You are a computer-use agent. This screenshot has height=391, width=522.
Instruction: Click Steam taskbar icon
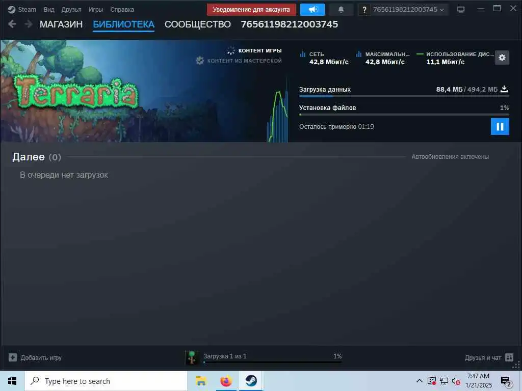point(251,381)
